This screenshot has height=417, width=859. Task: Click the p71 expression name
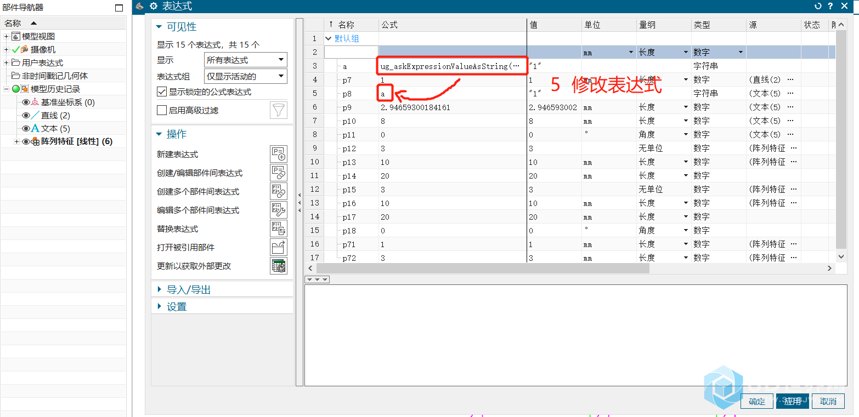[x=349, y=244]
